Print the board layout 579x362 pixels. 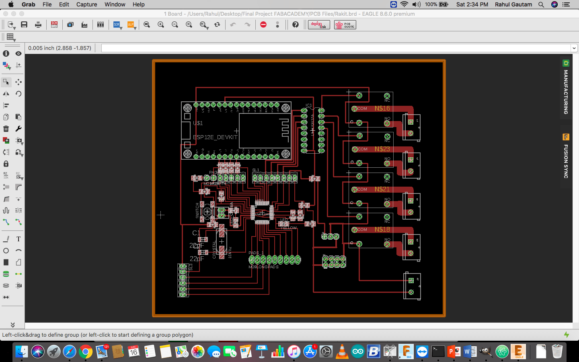(x=38, y=25)
